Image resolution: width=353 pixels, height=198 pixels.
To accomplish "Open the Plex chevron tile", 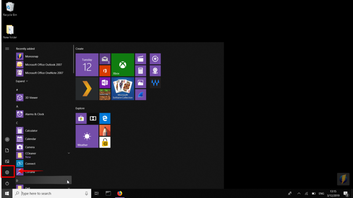I will tap(87, 89).
